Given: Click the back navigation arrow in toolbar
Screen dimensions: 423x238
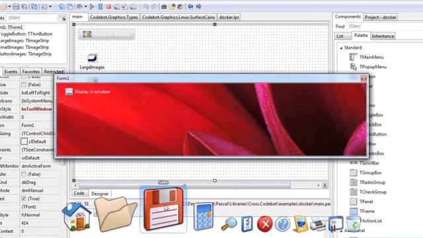Looking at the screenshot, I should [190, 7].
